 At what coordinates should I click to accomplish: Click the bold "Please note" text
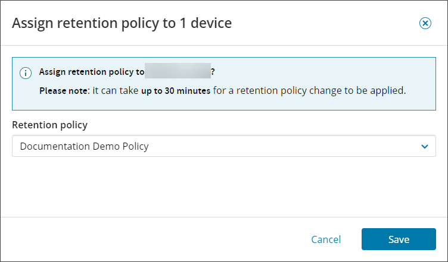(63, 91)
